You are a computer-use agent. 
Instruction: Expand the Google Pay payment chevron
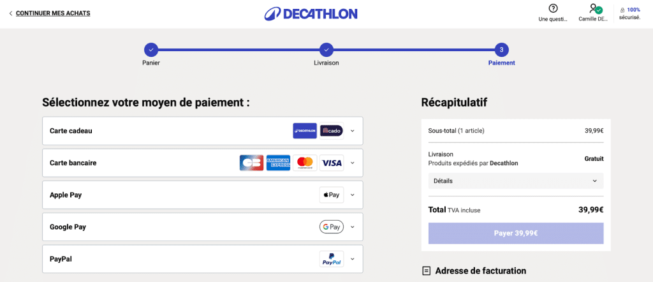(353, 227)
